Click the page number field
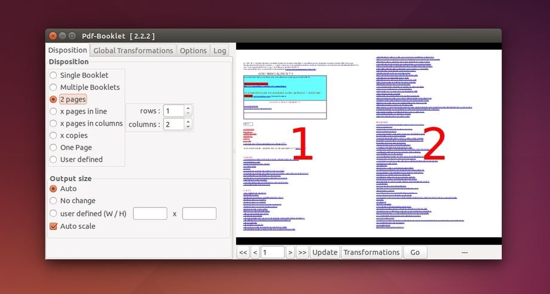This screenshot has height=294, width=550. [x=273, y=252]
